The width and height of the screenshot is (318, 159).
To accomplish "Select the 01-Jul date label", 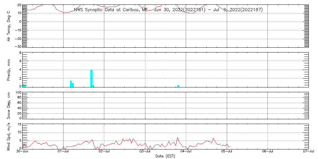I will click(x=64, y=152).
